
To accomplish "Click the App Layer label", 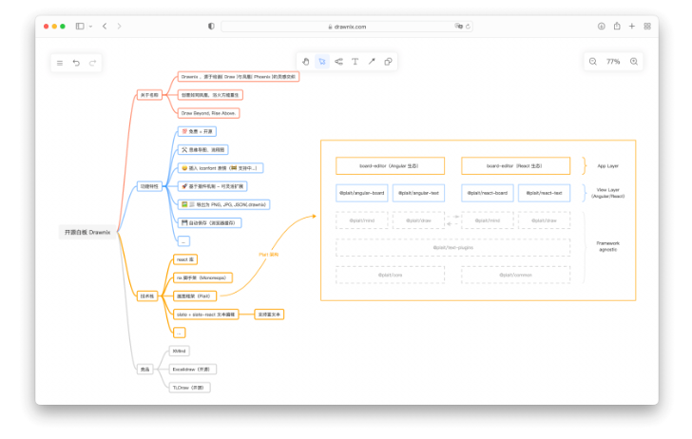I will click(607, 166).
